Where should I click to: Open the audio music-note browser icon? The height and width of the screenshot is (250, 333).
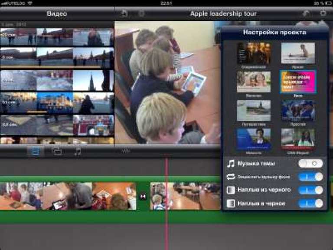pyautogui.click(x=78, y=151)
